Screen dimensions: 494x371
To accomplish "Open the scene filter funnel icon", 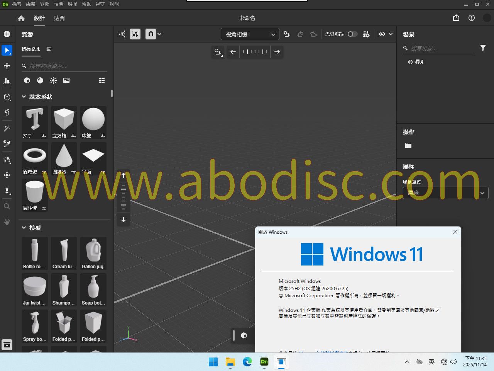I will (483, 48).
